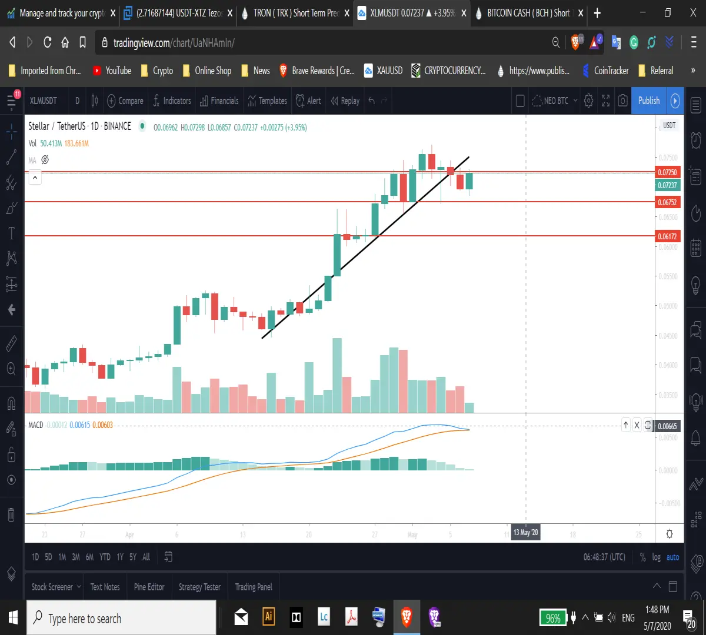Toggle the lock all drawings tool

[11, 453]
